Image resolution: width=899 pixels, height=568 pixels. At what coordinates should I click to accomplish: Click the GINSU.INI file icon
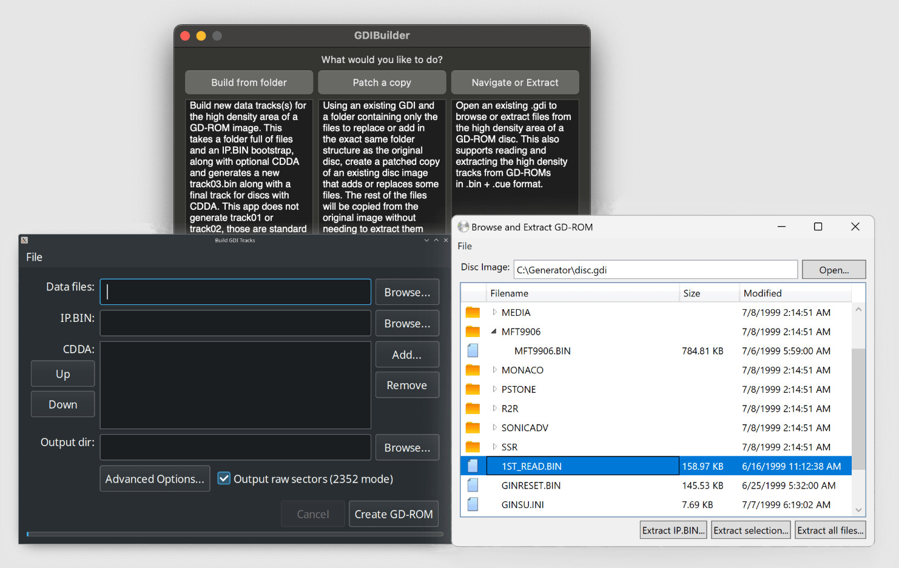pyautogui.click(x=473, y=504)
